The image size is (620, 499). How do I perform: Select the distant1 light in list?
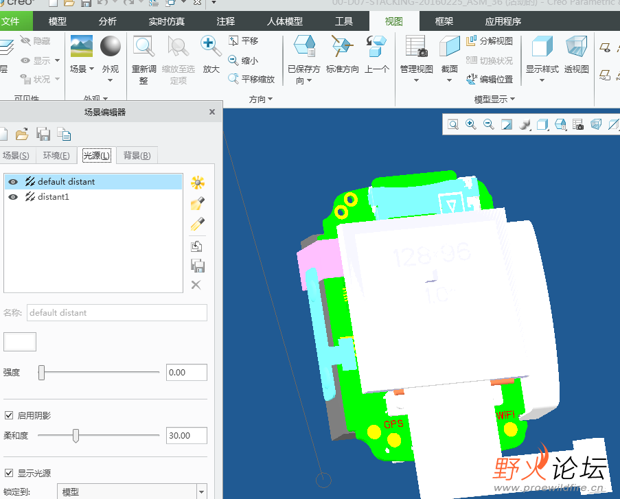point(54,197)
